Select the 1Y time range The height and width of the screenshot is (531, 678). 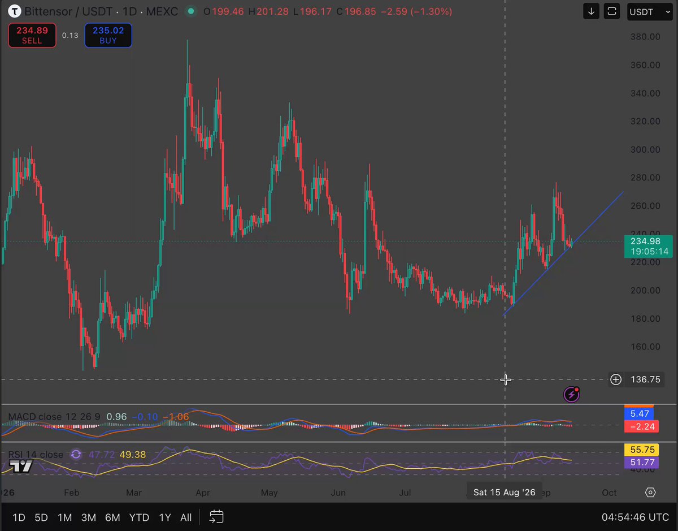tap(164, 517)
